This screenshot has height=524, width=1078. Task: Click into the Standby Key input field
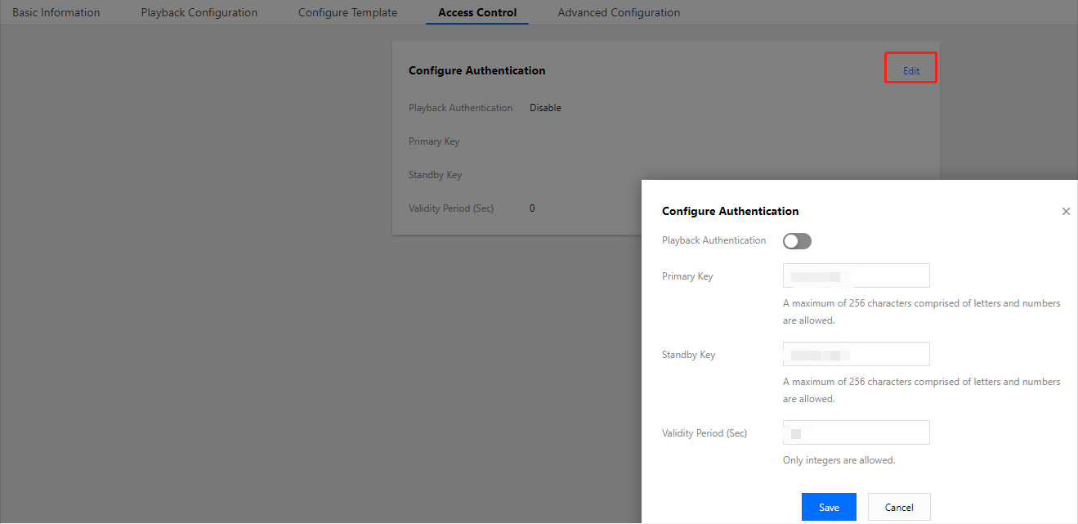(x=856, y=354)
